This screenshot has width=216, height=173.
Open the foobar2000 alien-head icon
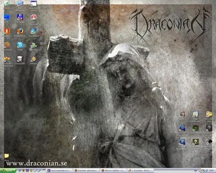tap(20, 59)
